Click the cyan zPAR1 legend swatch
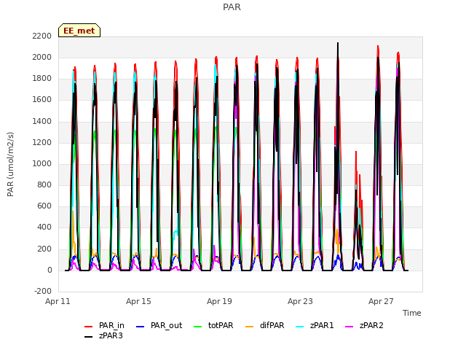 [300, 327]
